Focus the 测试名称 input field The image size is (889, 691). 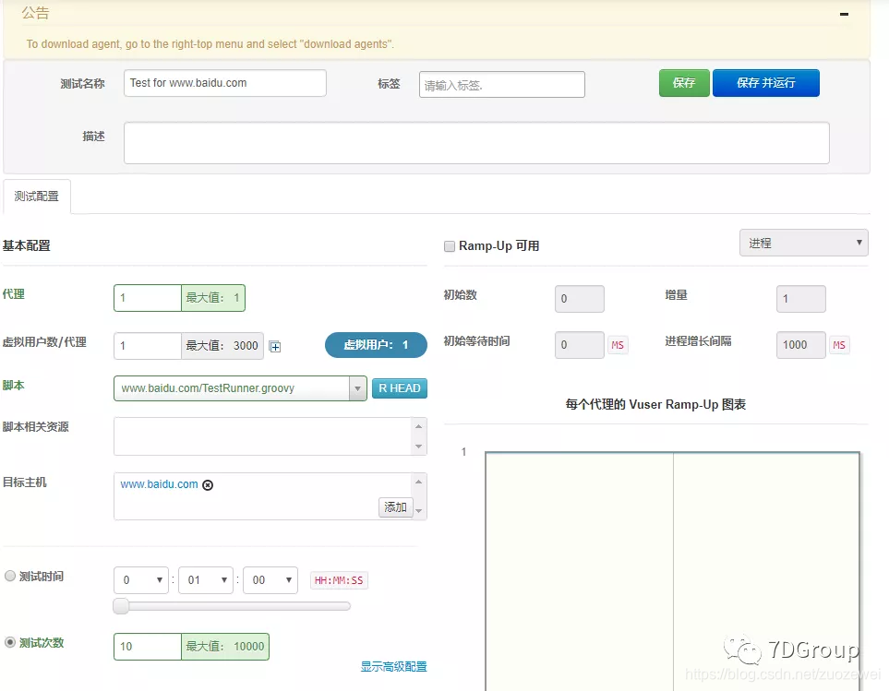coord(225,83)
